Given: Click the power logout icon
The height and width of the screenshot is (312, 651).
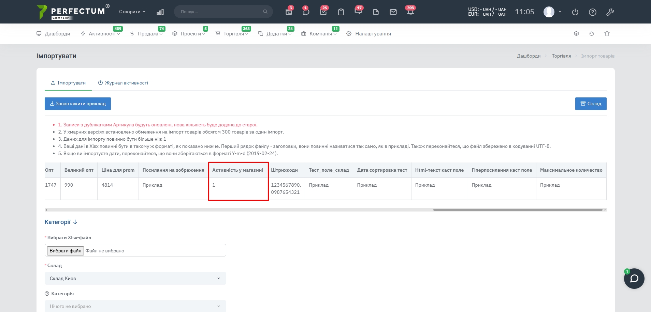Looking at the screenshot, I should coord(575,12).
